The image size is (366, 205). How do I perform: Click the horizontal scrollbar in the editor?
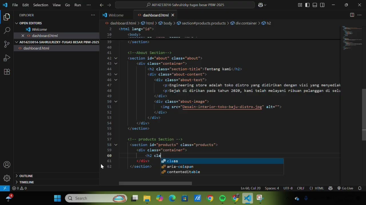[x=155, y=183]
